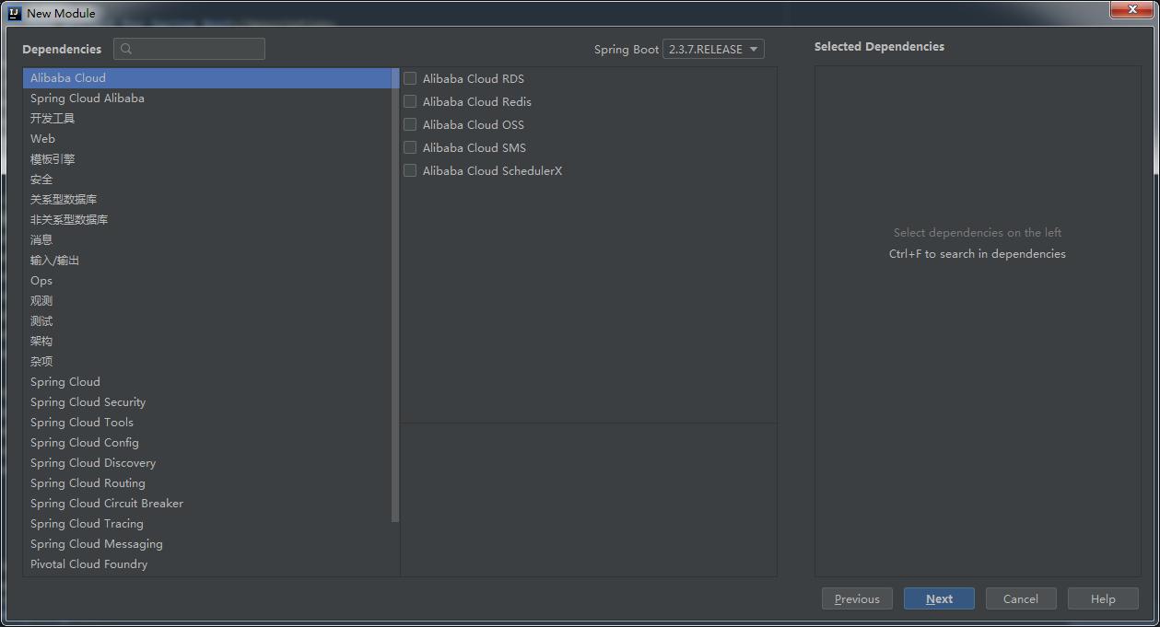The image size is (1160, 627).
Task: Check Alibaba Cloud RDS dependency
Action: point(410,78)
